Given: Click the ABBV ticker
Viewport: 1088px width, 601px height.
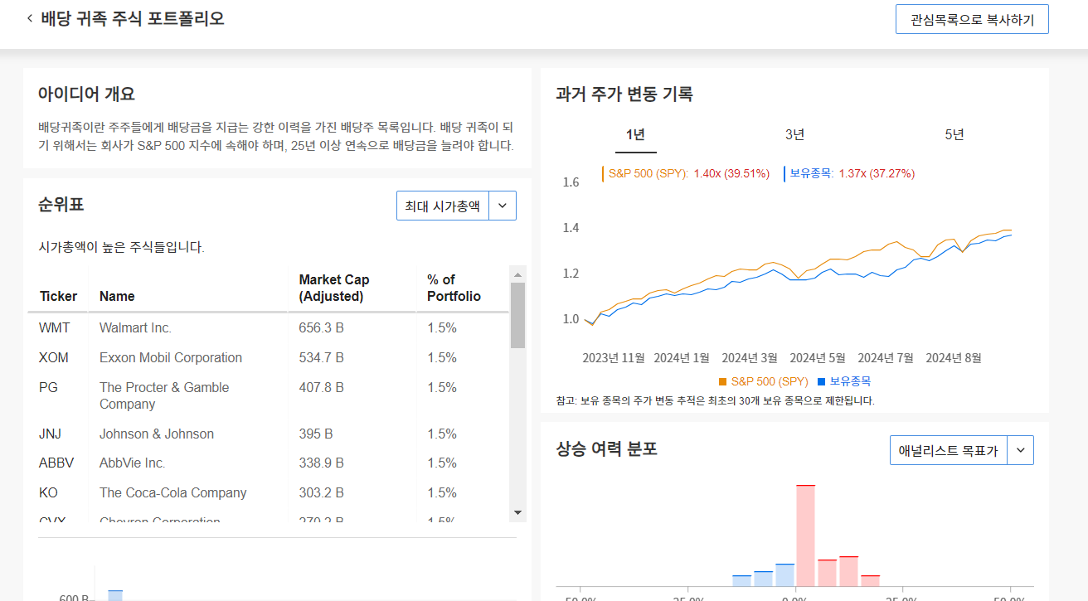Looking at the screenshot, I should tap(56, 463).
